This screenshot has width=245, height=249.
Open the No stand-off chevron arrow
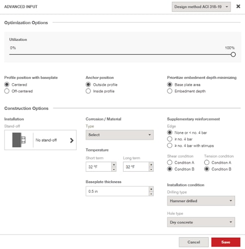pyautogui.click(x=72, y=140)
